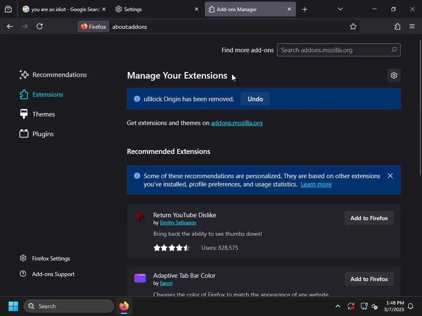Click the search magnifier in add-ons search

click(x=394, y=50)
